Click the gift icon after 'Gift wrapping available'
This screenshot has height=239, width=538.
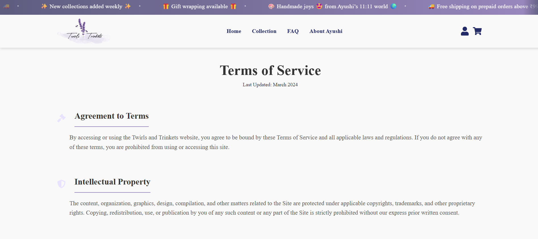233,7
